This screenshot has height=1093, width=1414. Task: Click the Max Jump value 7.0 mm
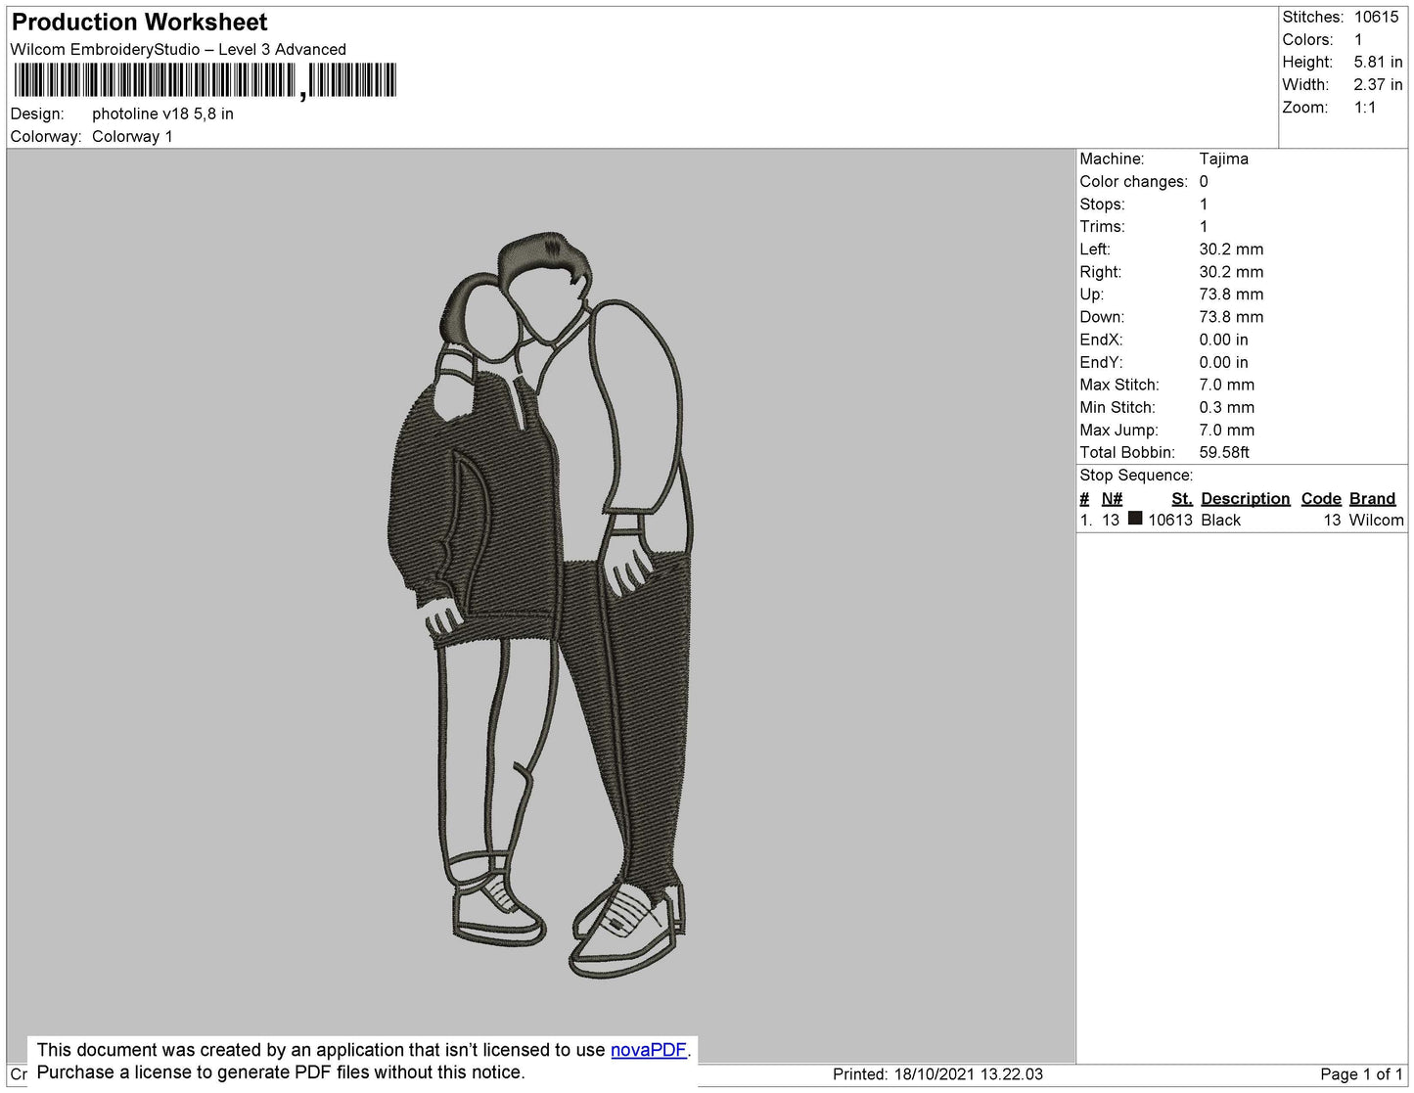[x=1226, y=430]
